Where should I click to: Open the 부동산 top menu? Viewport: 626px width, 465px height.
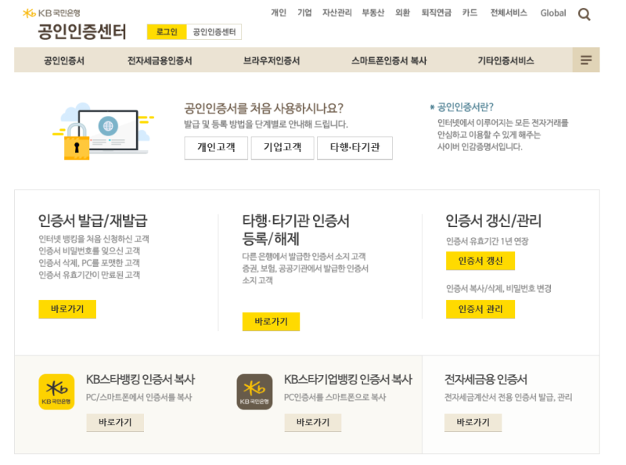tap(373, 13)
